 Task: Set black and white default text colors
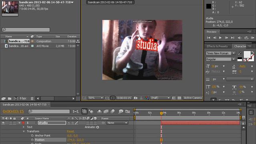[240, 59]
